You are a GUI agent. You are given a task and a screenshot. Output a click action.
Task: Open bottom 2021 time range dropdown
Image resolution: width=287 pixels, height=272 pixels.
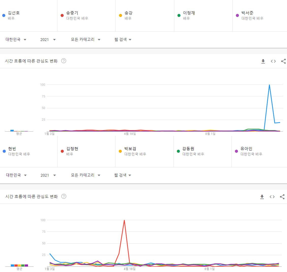click(48, 175)
